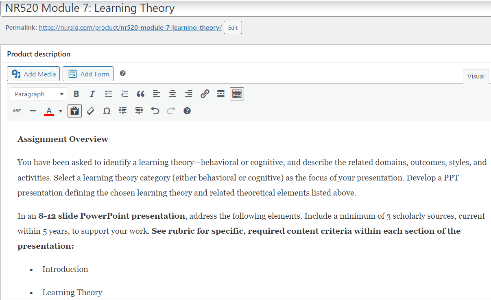Image resolution: width=491 pixels, height=300 pixels.
Task: Insert a bulleted list
Action: (108, 93)
